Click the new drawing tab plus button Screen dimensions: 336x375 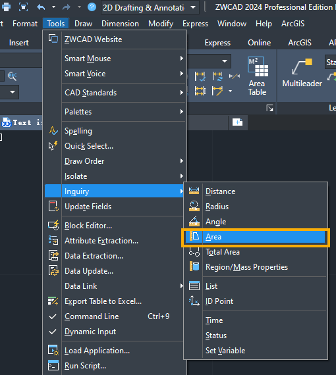coord(238,122)
